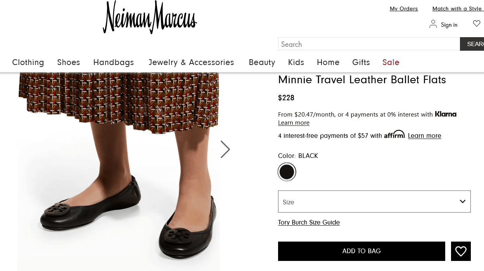This screenshot has height=271, width=484.
Task: Add flats to favorites heart button
Action: pyautogui.click(x=461, y=251)
